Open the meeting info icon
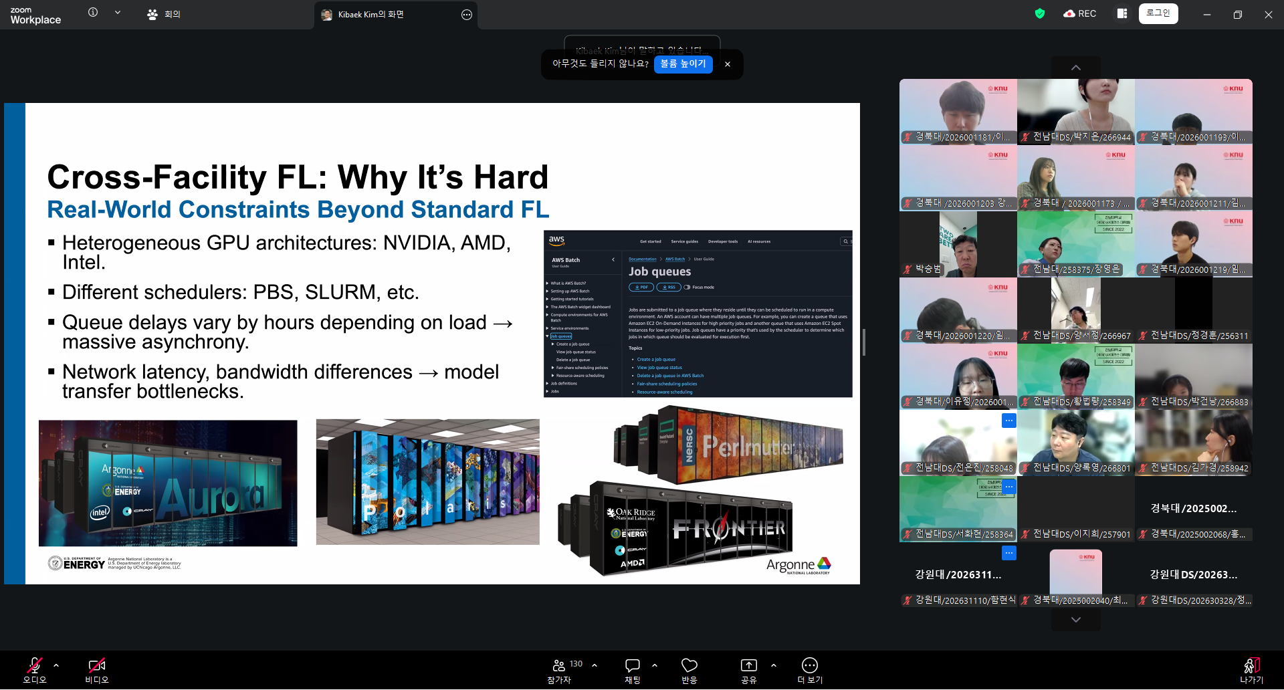 [x=93, y=13]
